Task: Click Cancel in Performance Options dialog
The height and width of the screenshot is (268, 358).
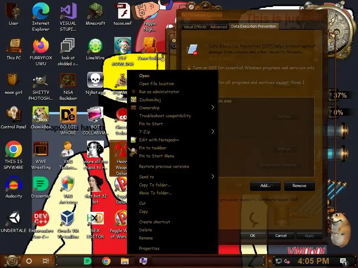Action: click(x=281, y=236)
